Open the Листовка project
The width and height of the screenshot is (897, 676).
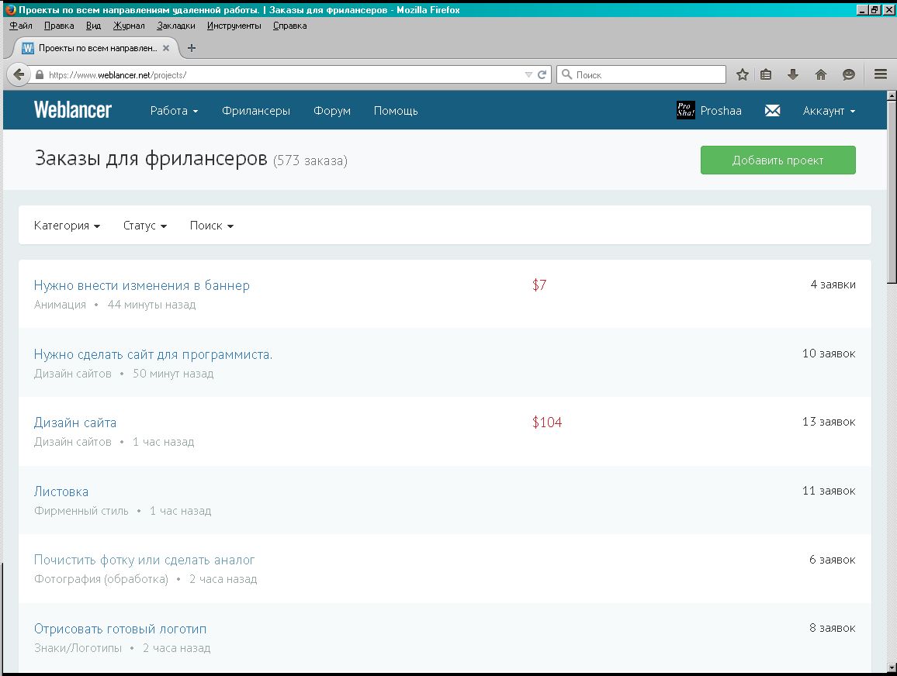(61, 491)
